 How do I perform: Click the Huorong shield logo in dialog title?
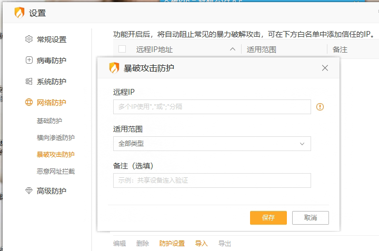pos(114,68)
